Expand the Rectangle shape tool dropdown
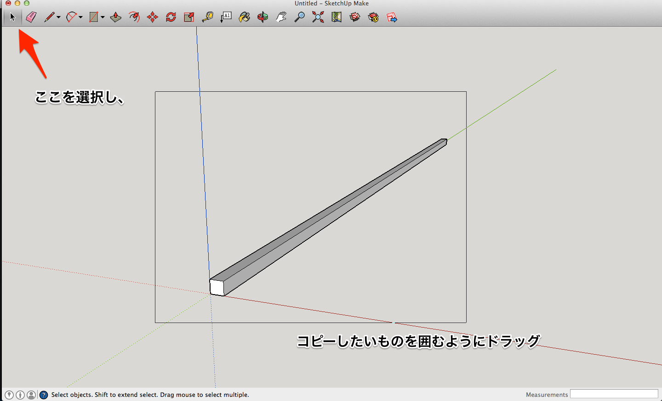 [x=103, y=17]
